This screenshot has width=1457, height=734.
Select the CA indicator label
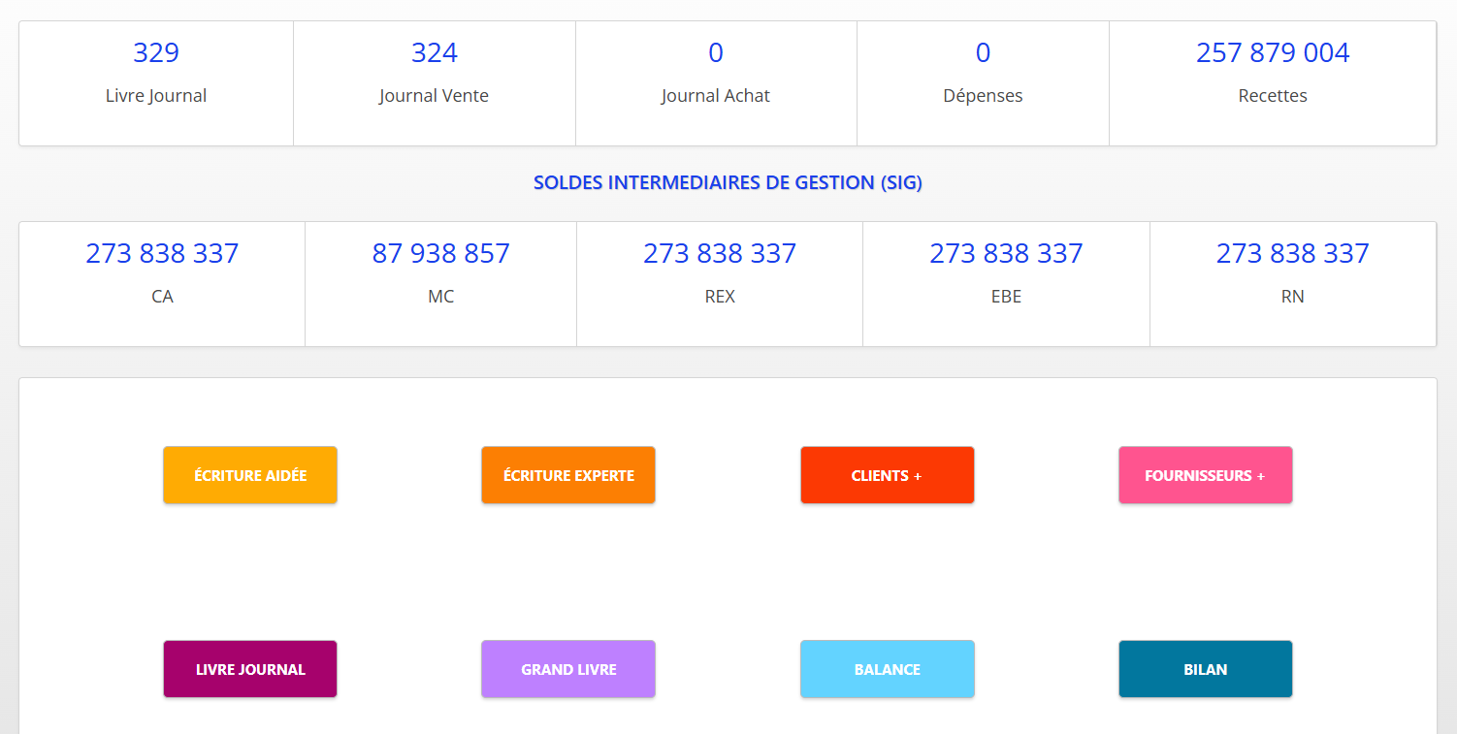coord(162,297)
